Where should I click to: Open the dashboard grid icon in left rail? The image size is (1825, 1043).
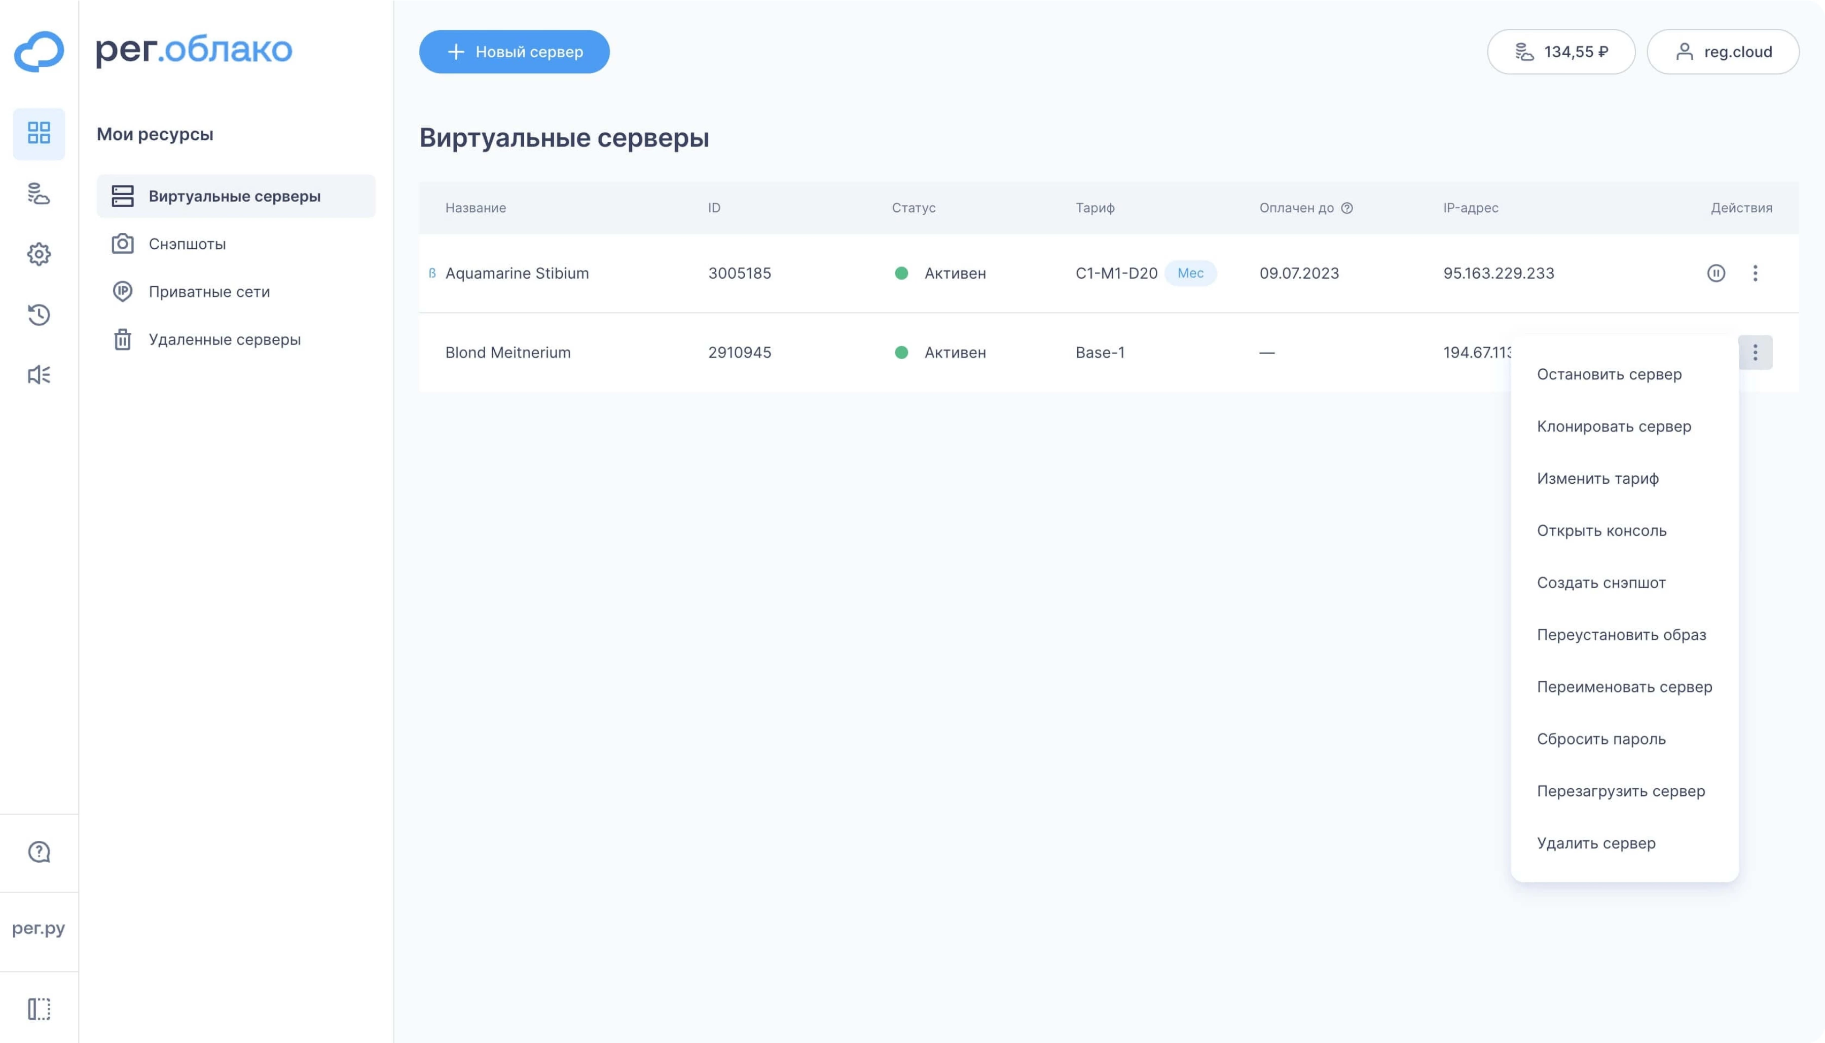point(39,133)
